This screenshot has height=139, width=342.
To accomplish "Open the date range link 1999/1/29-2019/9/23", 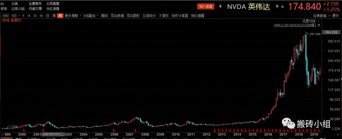I will click(295, 25).
